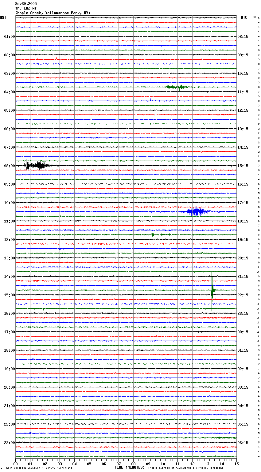261x472 pixels.
Task: Click the small green bursts above the 12:00 trace
Action: pyautogui.click(x=161, y=235)
